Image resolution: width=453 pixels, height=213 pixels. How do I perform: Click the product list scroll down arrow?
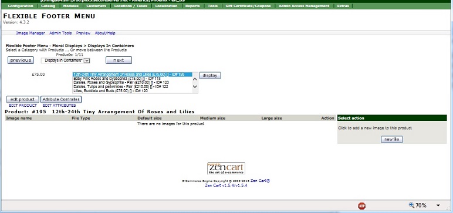point(195,86)
